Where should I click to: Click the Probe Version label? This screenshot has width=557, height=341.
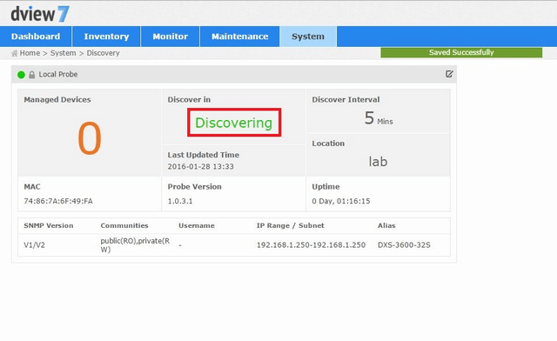[x=194, y=187]
